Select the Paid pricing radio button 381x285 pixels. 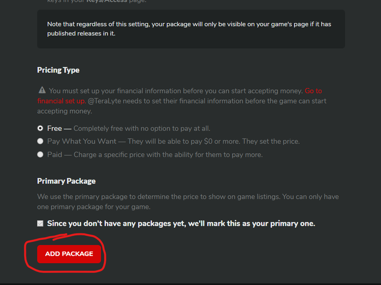click(x=40, y=155)
